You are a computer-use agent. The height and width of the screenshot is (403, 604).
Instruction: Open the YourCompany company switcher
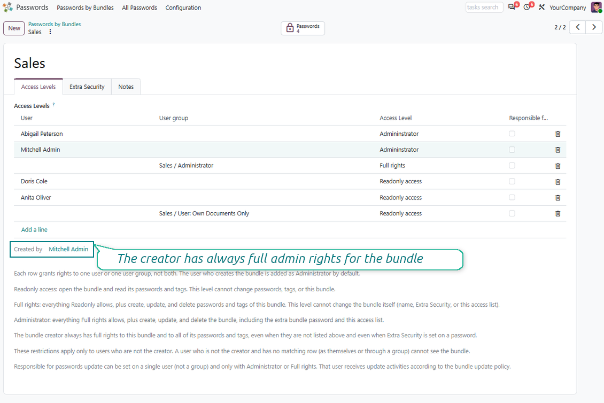point(568,7)
